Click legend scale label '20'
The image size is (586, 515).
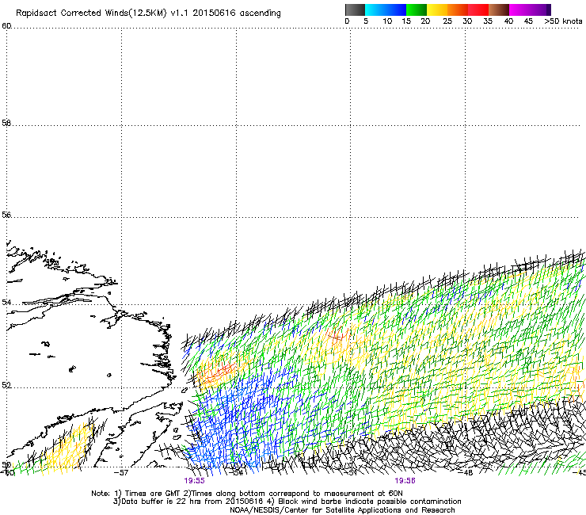[425, 21]
